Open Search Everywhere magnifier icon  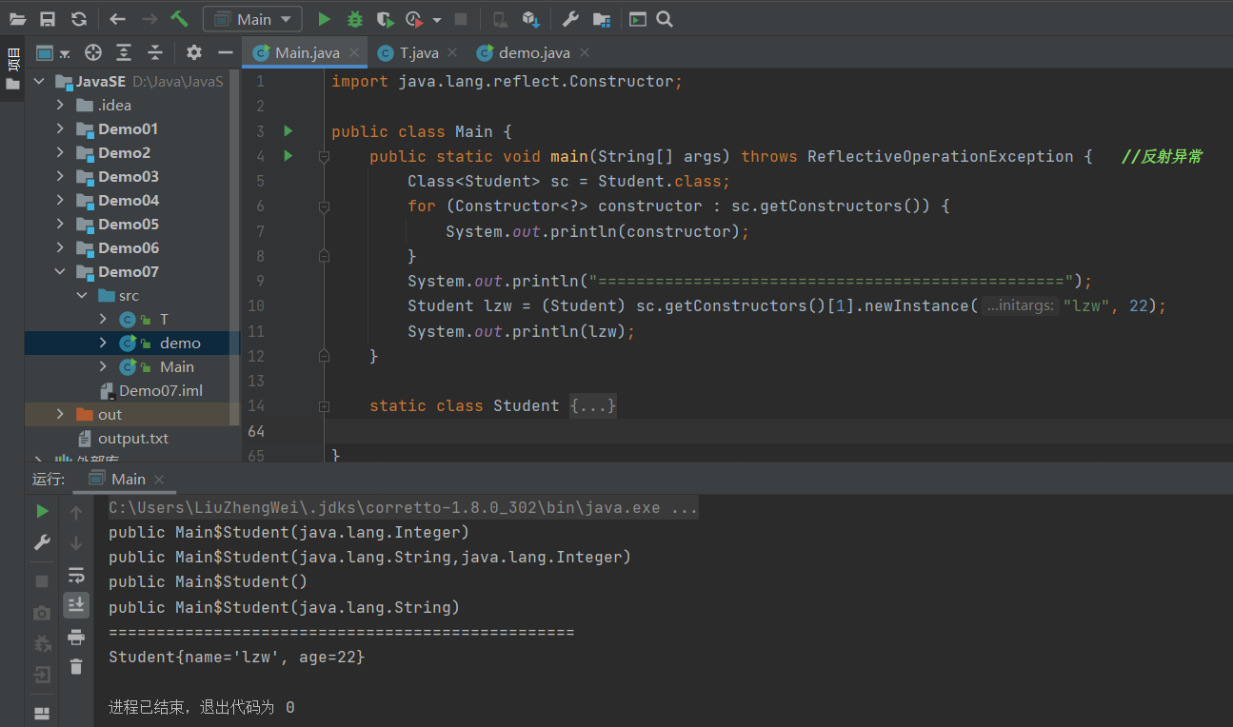(665, 19)
